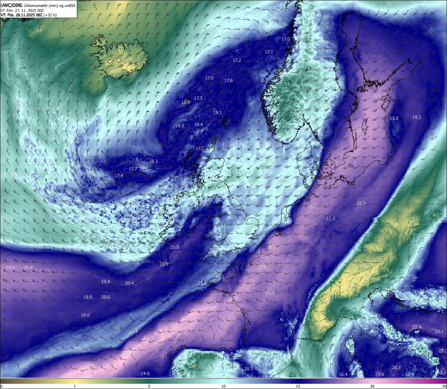Click the 23.0 value in the bottom-right corner
Image resolution: width=447 pixels, height=389 pixels.
pyautogui.click(x=442, y=373)
